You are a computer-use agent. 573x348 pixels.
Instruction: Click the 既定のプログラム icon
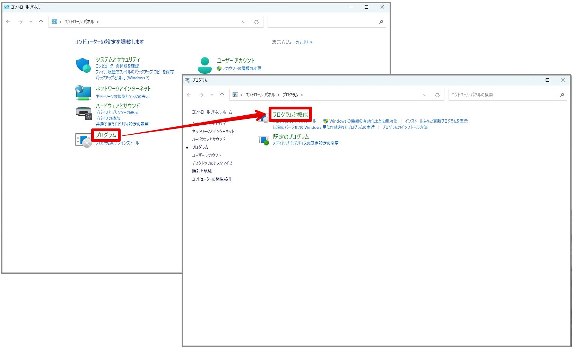pyautogui.click(x=263, y=140)
